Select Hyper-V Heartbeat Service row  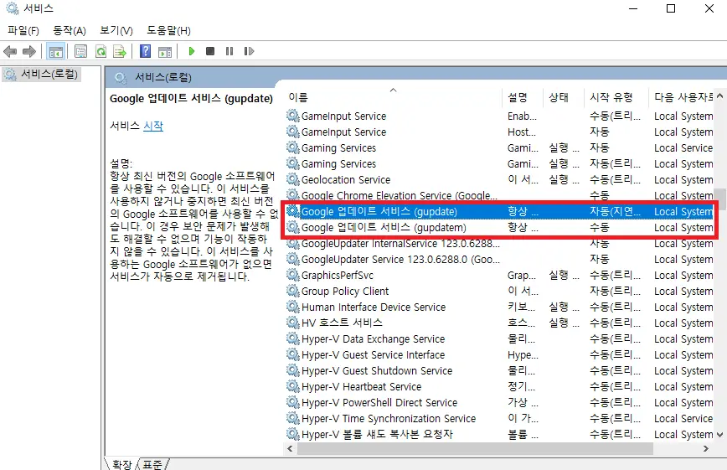(x=499, y=386)
